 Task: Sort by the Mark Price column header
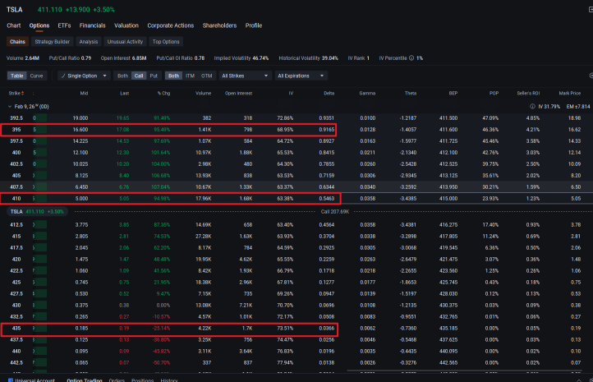570,94
